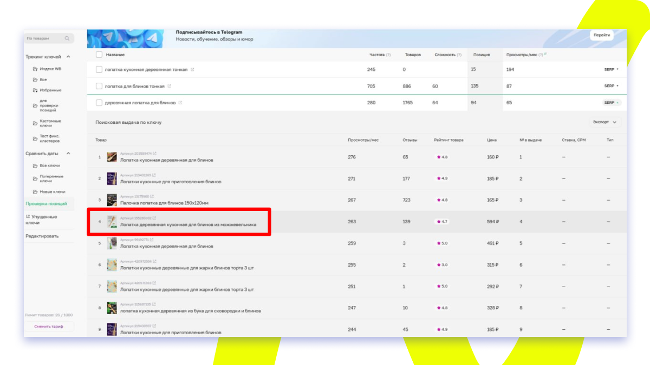The image size is (650, 365).
Task: Check the box for 'лопатка кухонная деревянная тонкая'
Action: pos(99,70)
